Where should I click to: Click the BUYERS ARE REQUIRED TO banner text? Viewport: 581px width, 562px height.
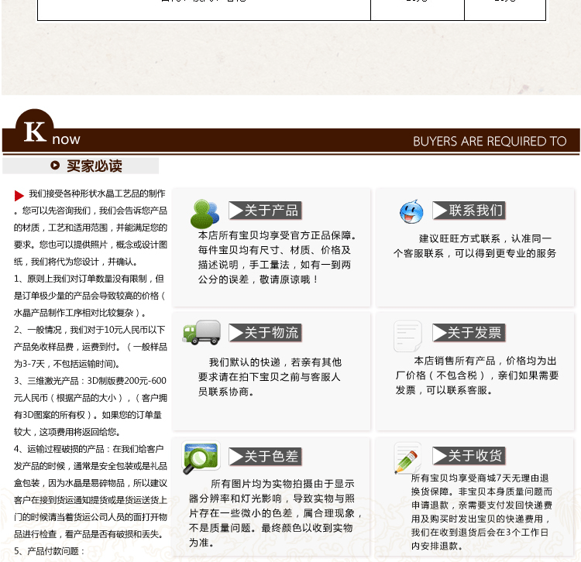490,142
